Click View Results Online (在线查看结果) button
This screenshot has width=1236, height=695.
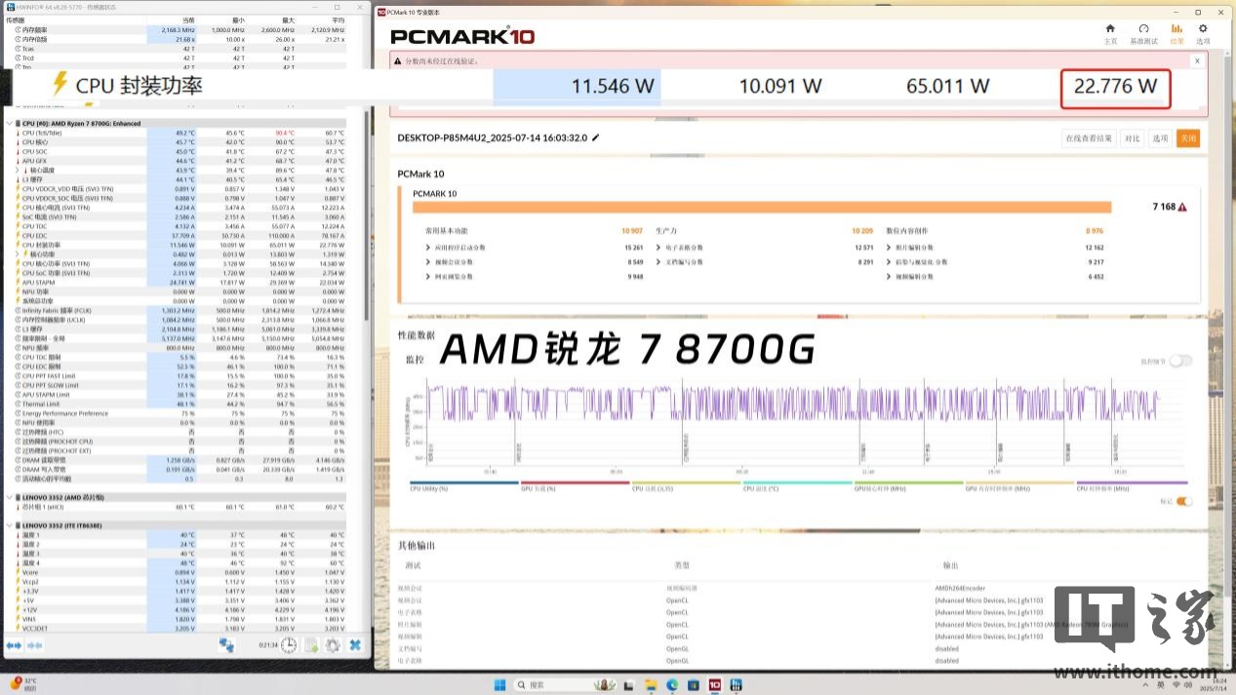pos(1088,138)
